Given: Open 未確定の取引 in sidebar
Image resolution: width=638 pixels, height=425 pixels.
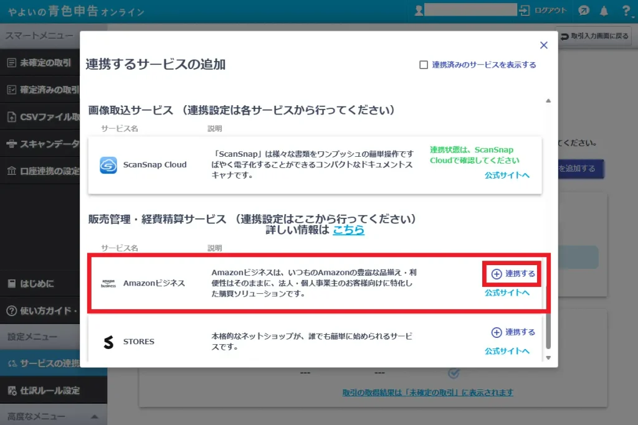Looking at the screenshot, I should tap(40, 63).
